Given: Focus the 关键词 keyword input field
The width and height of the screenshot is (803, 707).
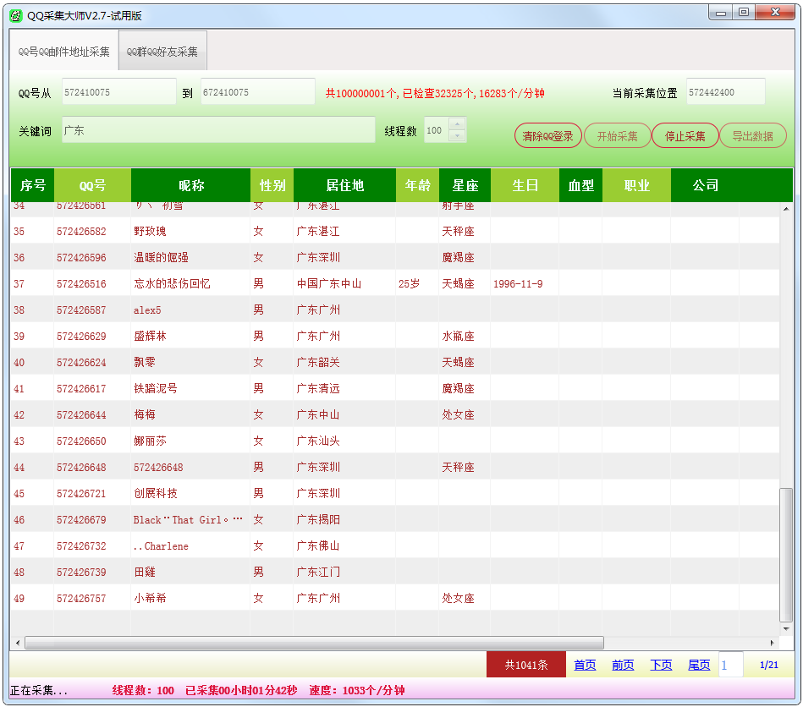Looking at the screenshot, I should (217, 131).
